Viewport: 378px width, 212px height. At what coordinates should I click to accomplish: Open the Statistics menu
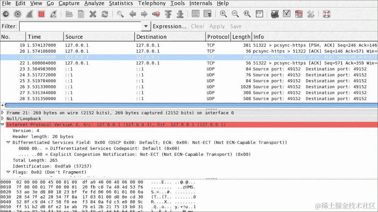(x=121, y=3)
